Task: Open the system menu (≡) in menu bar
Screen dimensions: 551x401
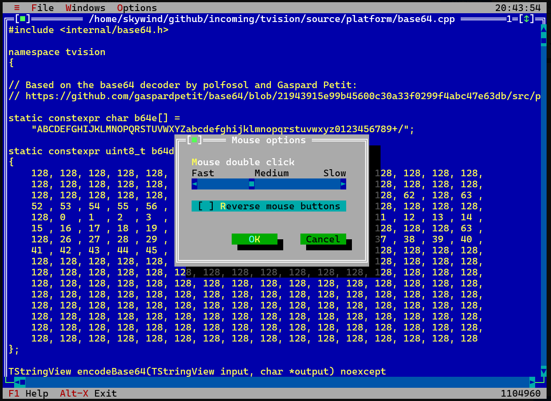Action: pos(17,8)
